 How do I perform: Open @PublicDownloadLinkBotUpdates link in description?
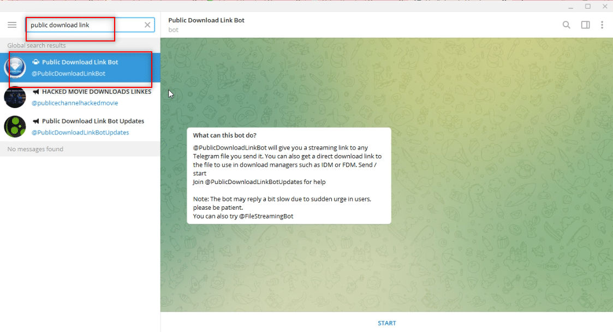(x=253, y=182)
